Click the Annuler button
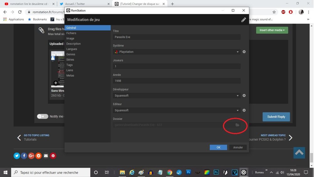This screenshot has width=314, height=177. coord(238,147)
